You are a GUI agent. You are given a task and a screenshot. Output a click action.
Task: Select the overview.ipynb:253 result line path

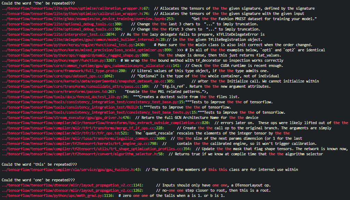pos(87,19)
